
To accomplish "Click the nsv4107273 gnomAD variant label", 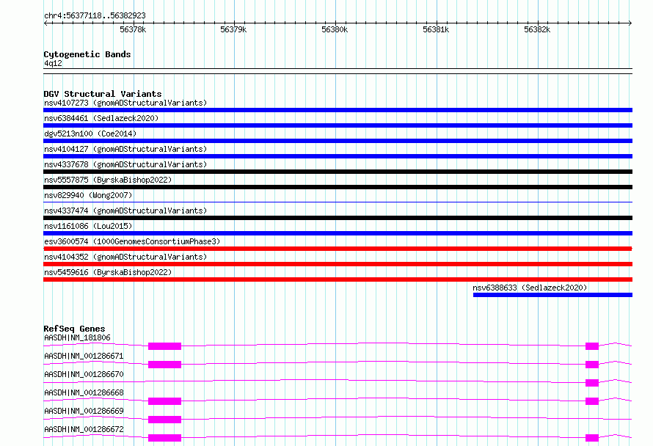I will (x=125, y=103).
